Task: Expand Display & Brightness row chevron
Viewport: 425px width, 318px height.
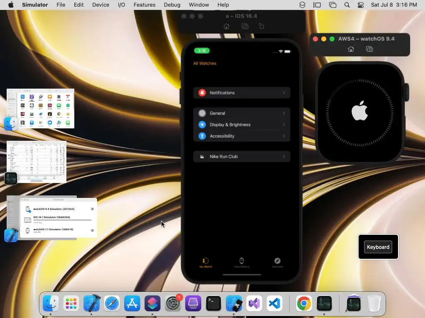Action: (x=284, y=125)
